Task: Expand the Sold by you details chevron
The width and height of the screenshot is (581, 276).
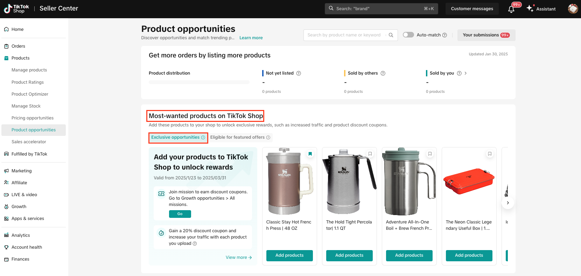Action: tap(465, 73)
